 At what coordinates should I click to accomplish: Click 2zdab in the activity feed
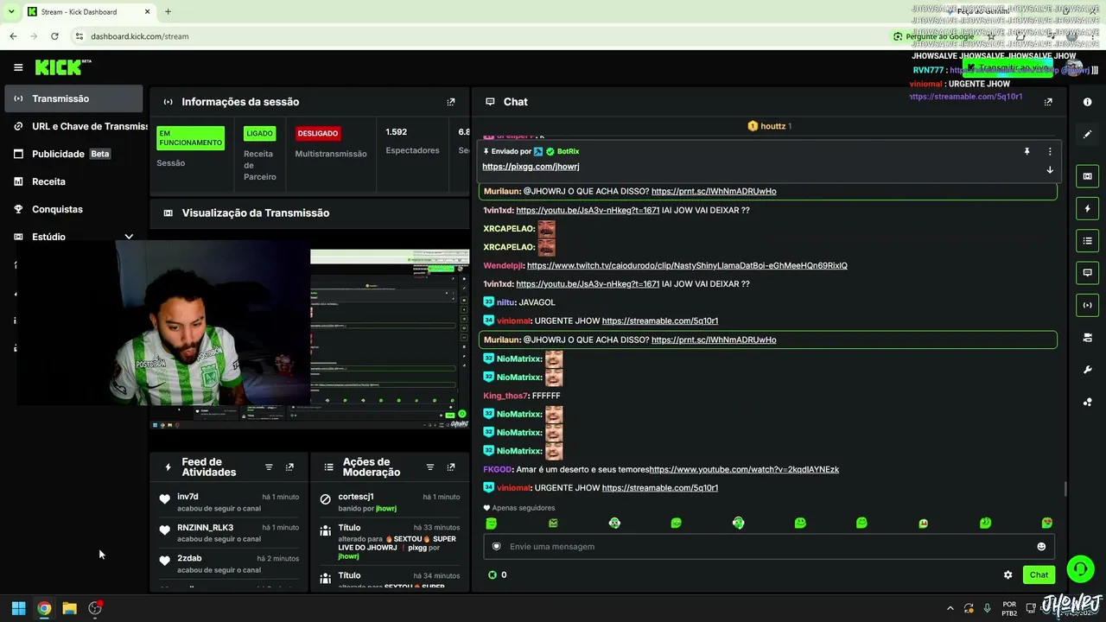coord(189,558)
